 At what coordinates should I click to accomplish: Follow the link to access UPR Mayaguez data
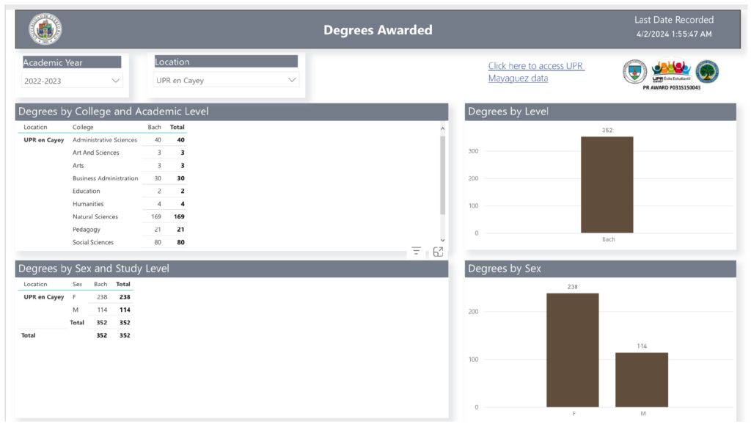coord(535,72)
